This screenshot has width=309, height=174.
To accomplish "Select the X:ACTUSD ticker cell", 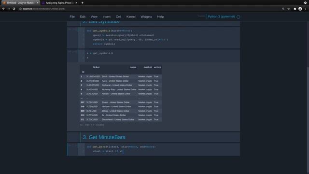I will 92,94.
